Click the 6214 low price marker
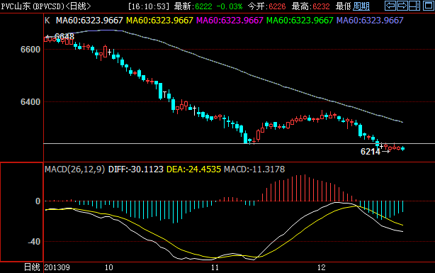 click(x=371, y=151)
